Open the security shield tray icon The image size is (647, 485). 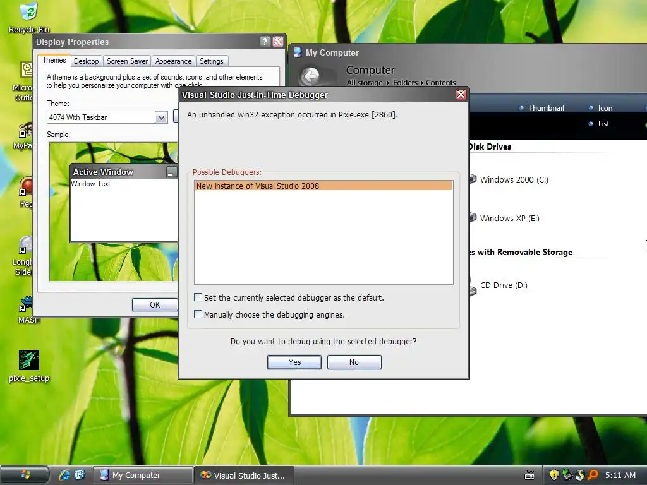click(553, 475)
